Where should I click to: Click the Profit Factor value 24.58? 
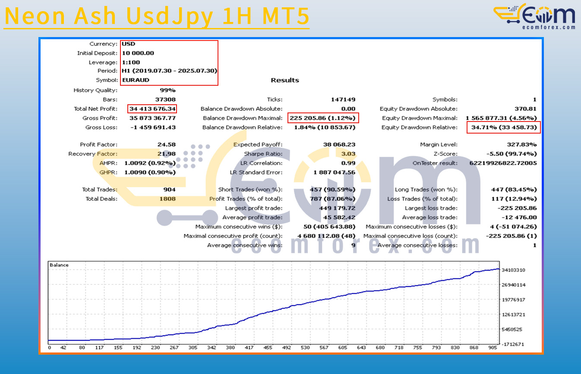pyautogui.click(x=166, y=145)
